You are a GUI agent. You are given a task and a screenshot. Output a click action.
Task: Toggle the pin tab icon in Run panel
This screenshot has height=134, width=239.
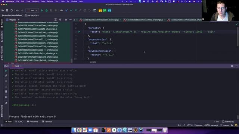[6, 103]
